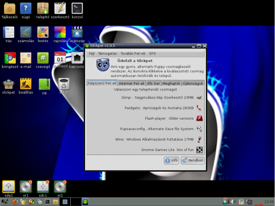Launch Firefox from the taskbar
This screenshot has height=206, width=275.
coord(15,202)
